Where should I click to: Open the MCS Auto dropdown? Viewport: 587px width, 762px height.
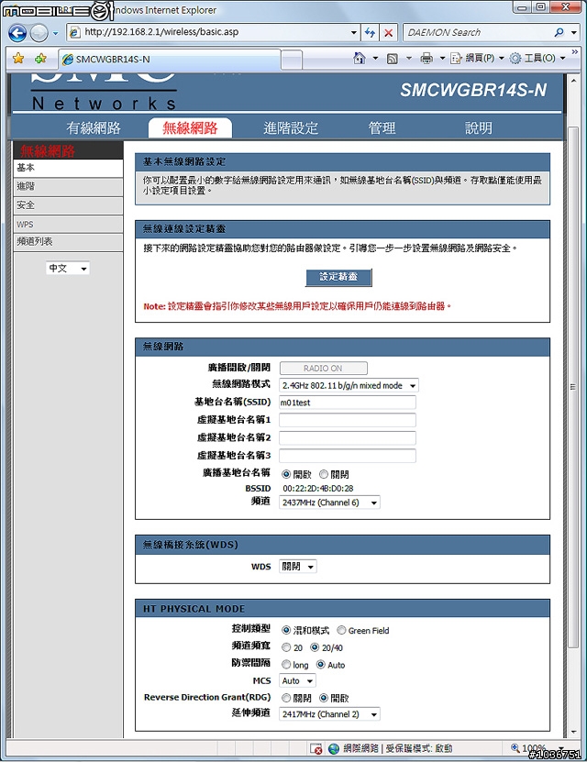(297, 680)
